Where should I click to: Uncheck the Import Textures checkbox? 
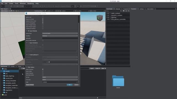pos(43,69)
